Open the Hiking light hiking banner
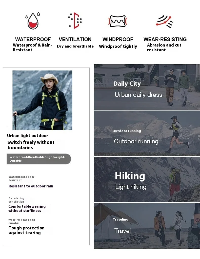The width and height of the screenshot is (200, 259). pos(147,180)
